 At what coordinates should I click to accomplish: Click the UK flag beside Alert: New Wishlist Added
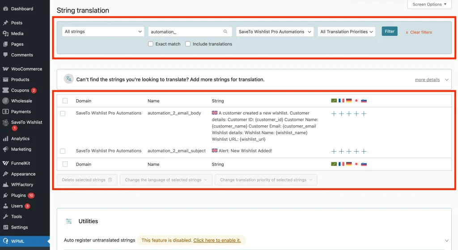[x=215, y=150]
